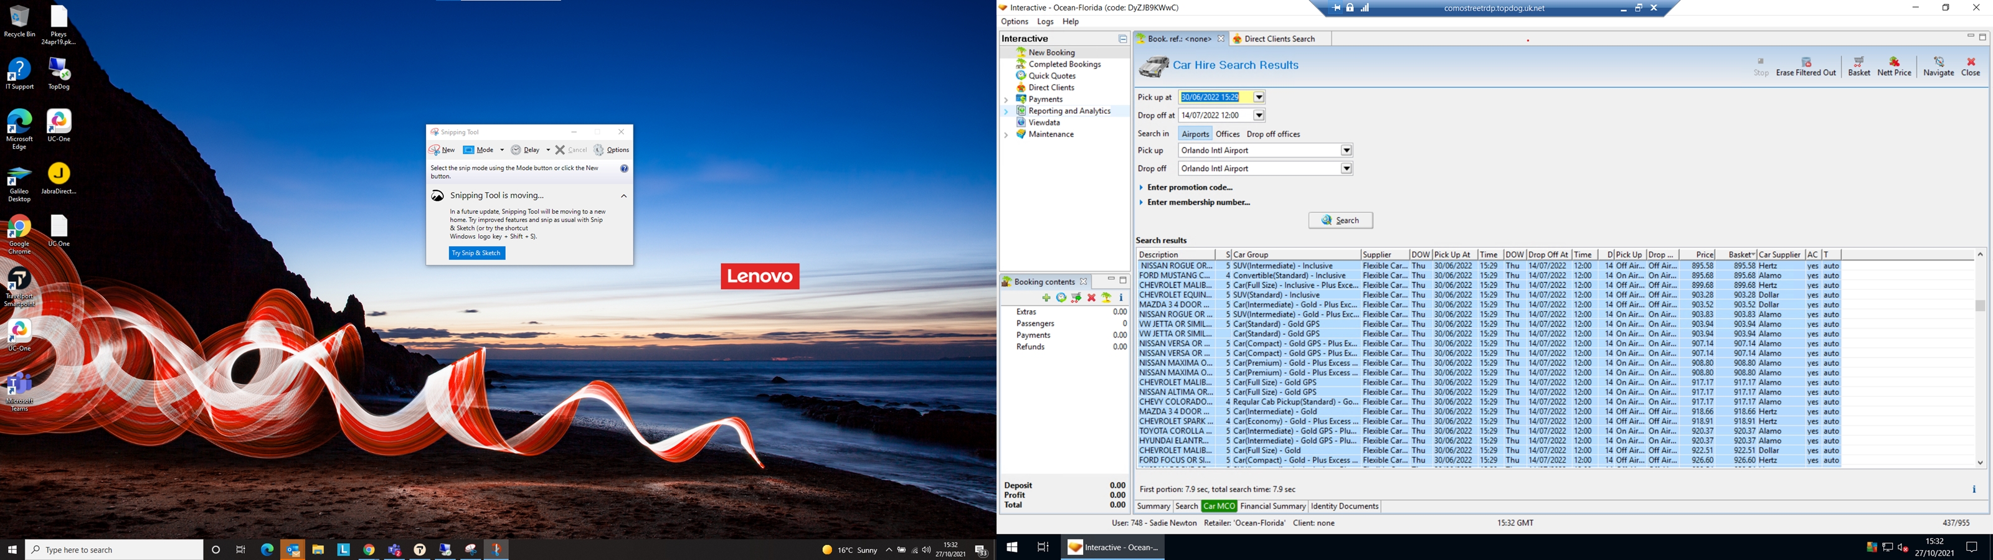Launch TopDog from the desktop
1993x560 pixels.
[59, 73]
